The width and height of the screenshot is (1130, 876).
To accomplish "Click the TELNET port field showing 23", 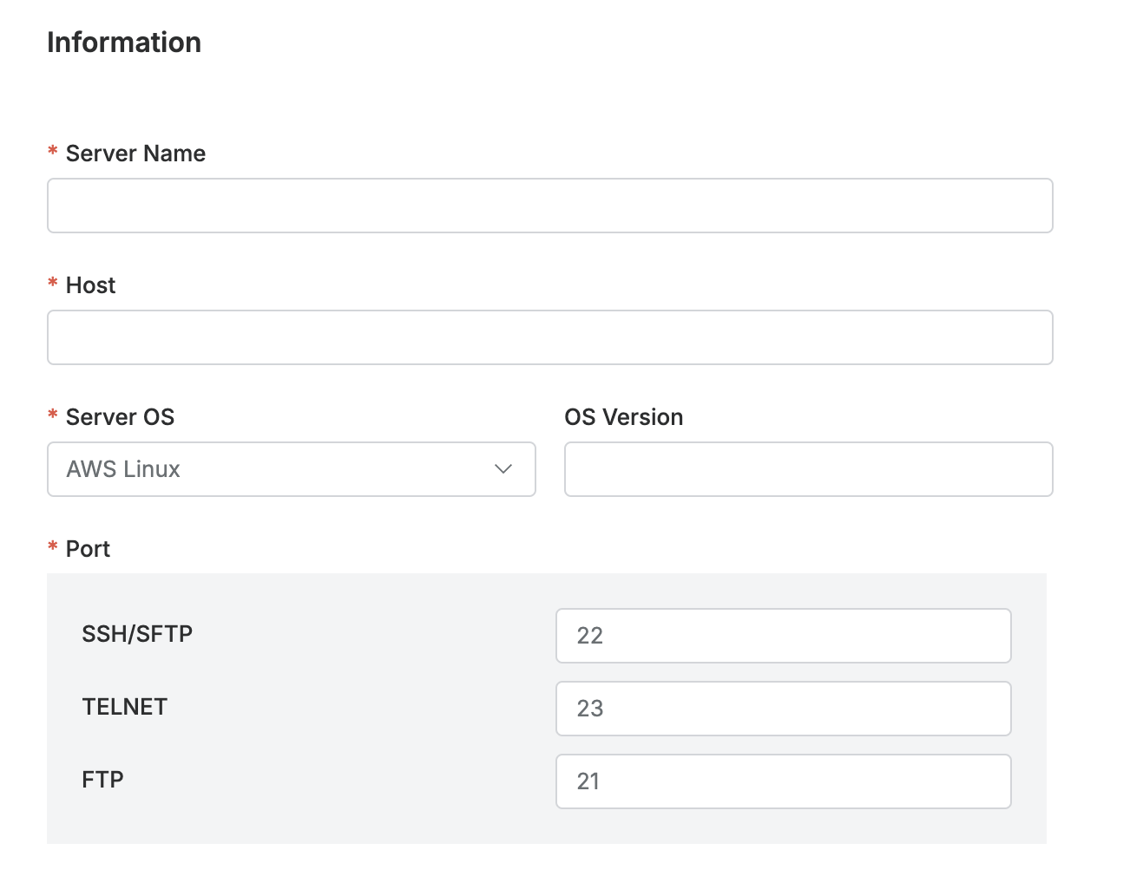I will [x=783, y=709].
